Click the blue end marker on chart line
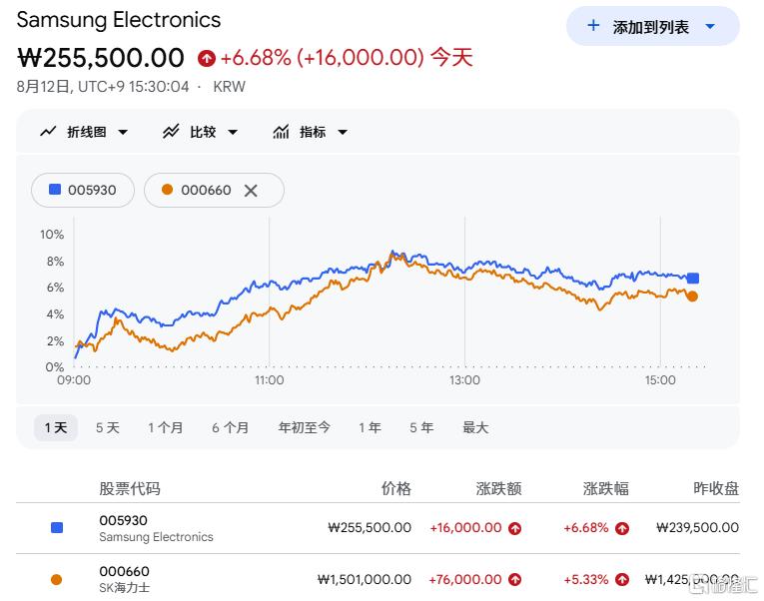764x601 pixels. [x=692, y=279]
